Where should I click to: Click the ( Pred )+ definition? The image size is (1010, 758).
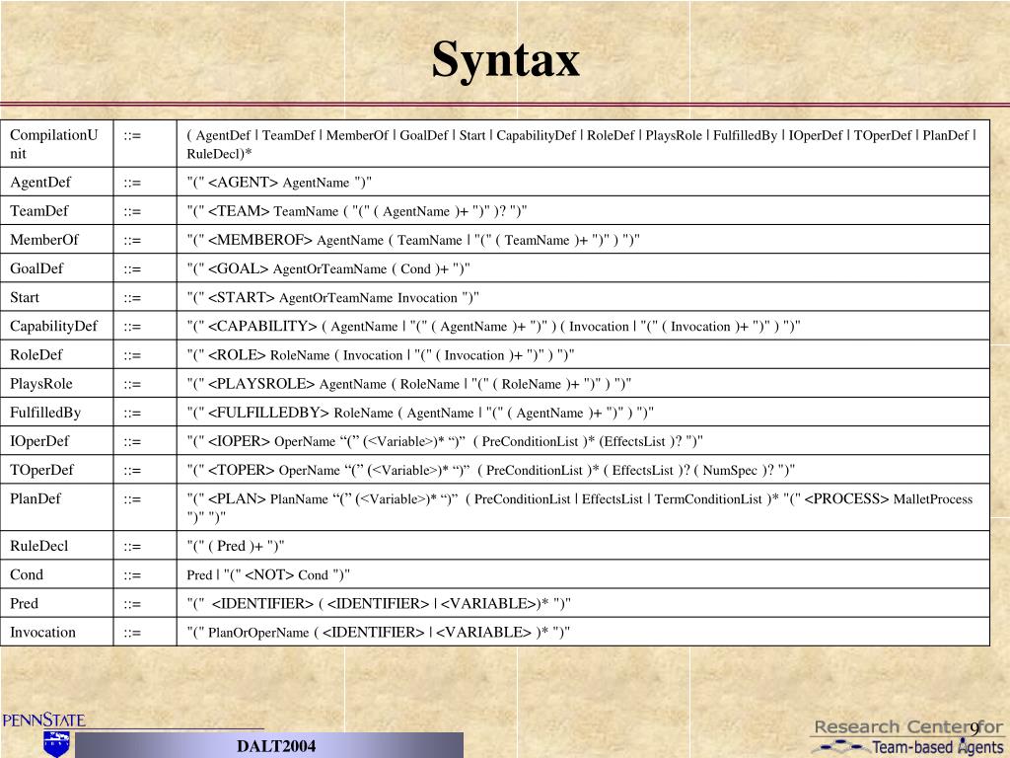235,546
